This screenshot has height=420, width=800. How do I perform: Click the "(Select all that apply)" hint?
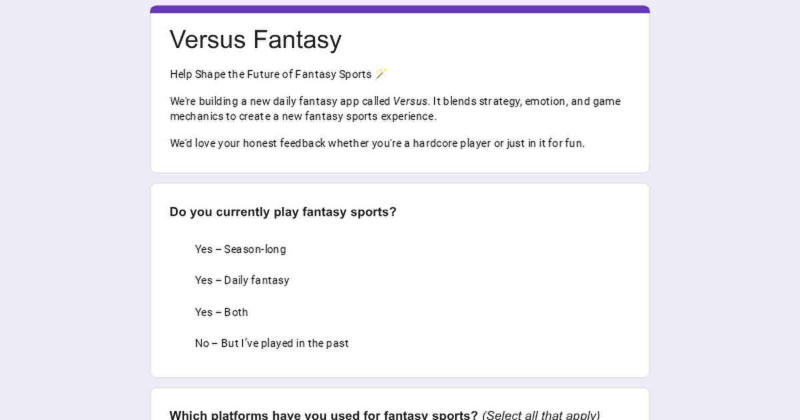point(541,415)
